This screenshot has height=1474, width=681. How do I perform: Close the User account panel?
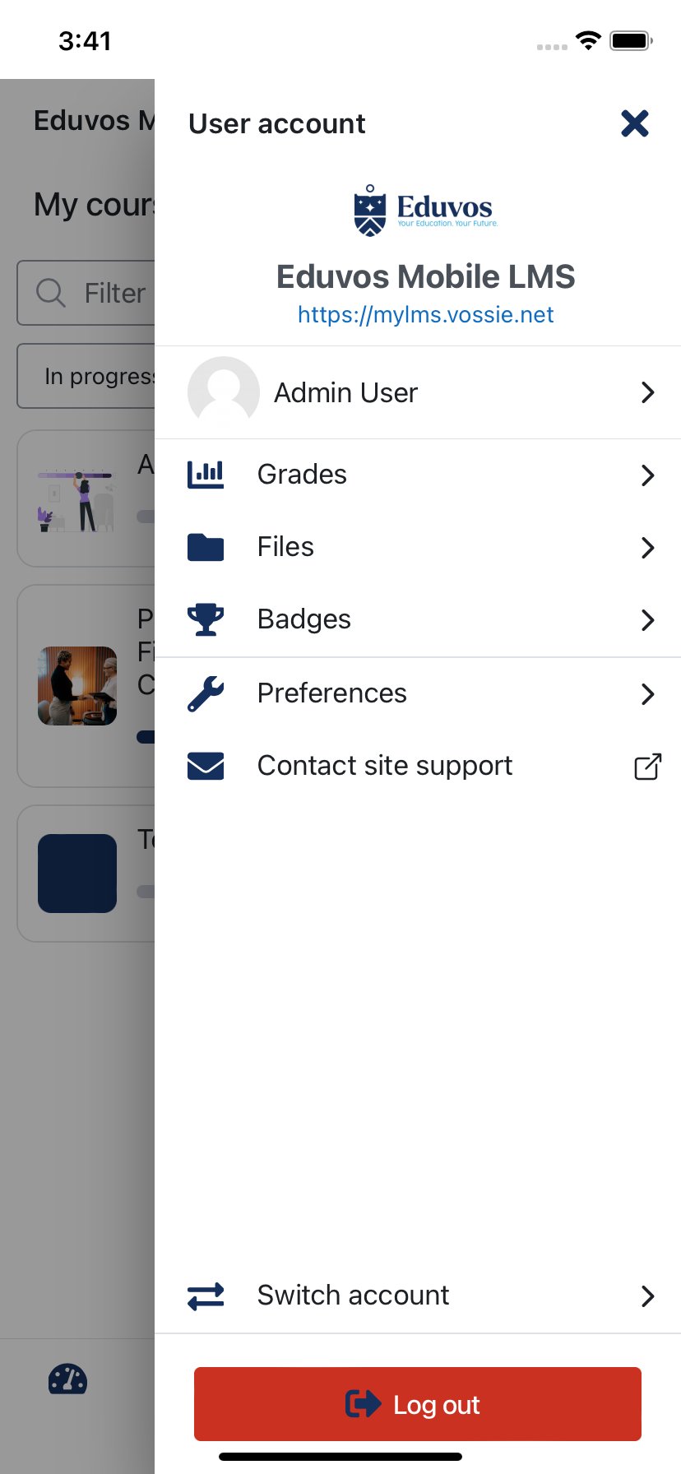[x=634, y=123]
